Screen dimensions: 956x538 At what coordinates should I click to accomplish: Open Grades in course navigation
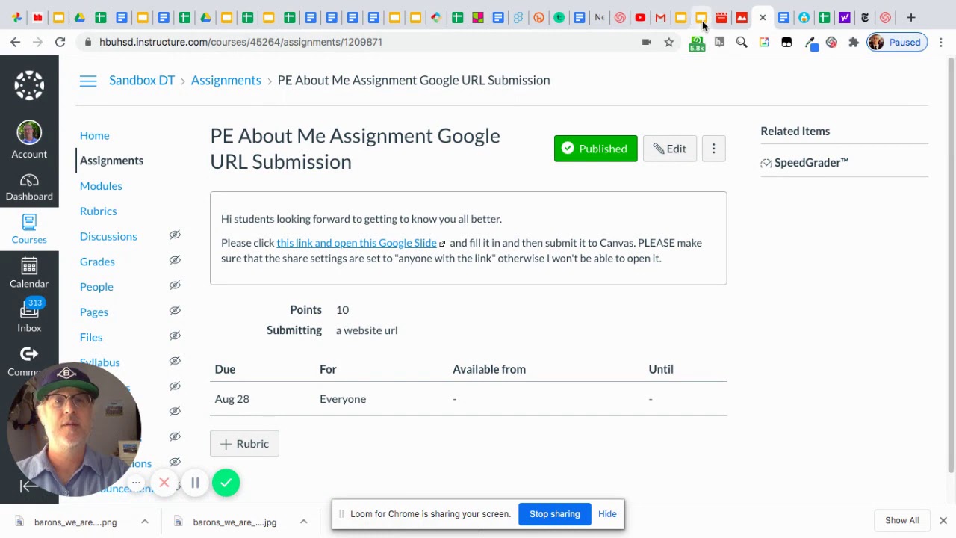97,262
